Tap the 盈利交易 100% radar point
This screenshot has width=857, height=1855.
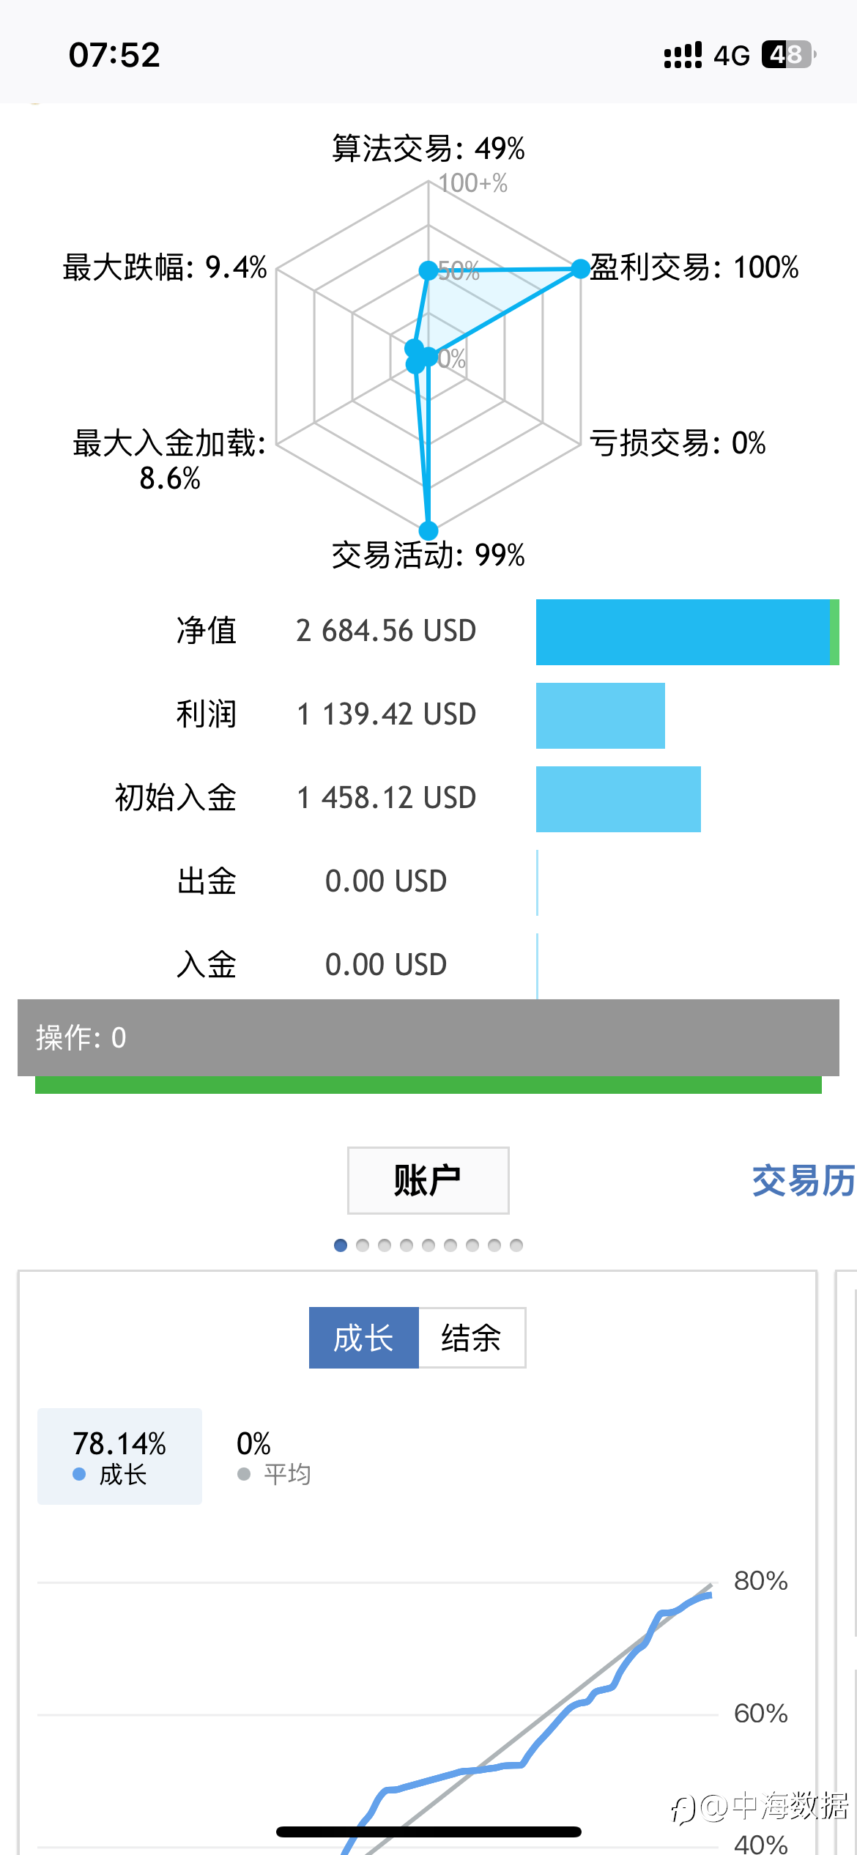[x=580, y=269]
